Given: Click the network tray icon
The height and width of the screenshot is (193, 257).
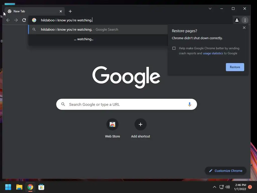Looking at the screenshot, I should click(x=221, y=187).
